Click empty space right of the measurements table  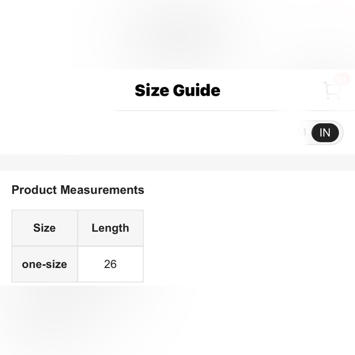point(249,246)
